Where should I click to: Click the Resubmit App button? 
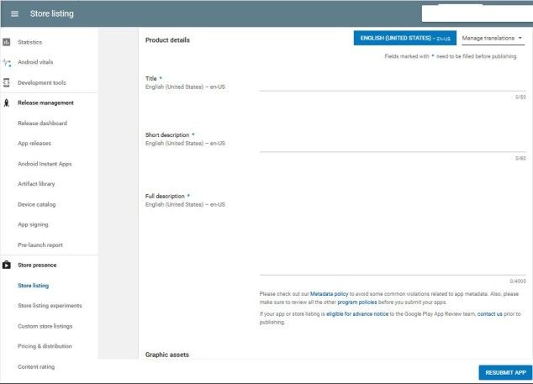[506, 373]
